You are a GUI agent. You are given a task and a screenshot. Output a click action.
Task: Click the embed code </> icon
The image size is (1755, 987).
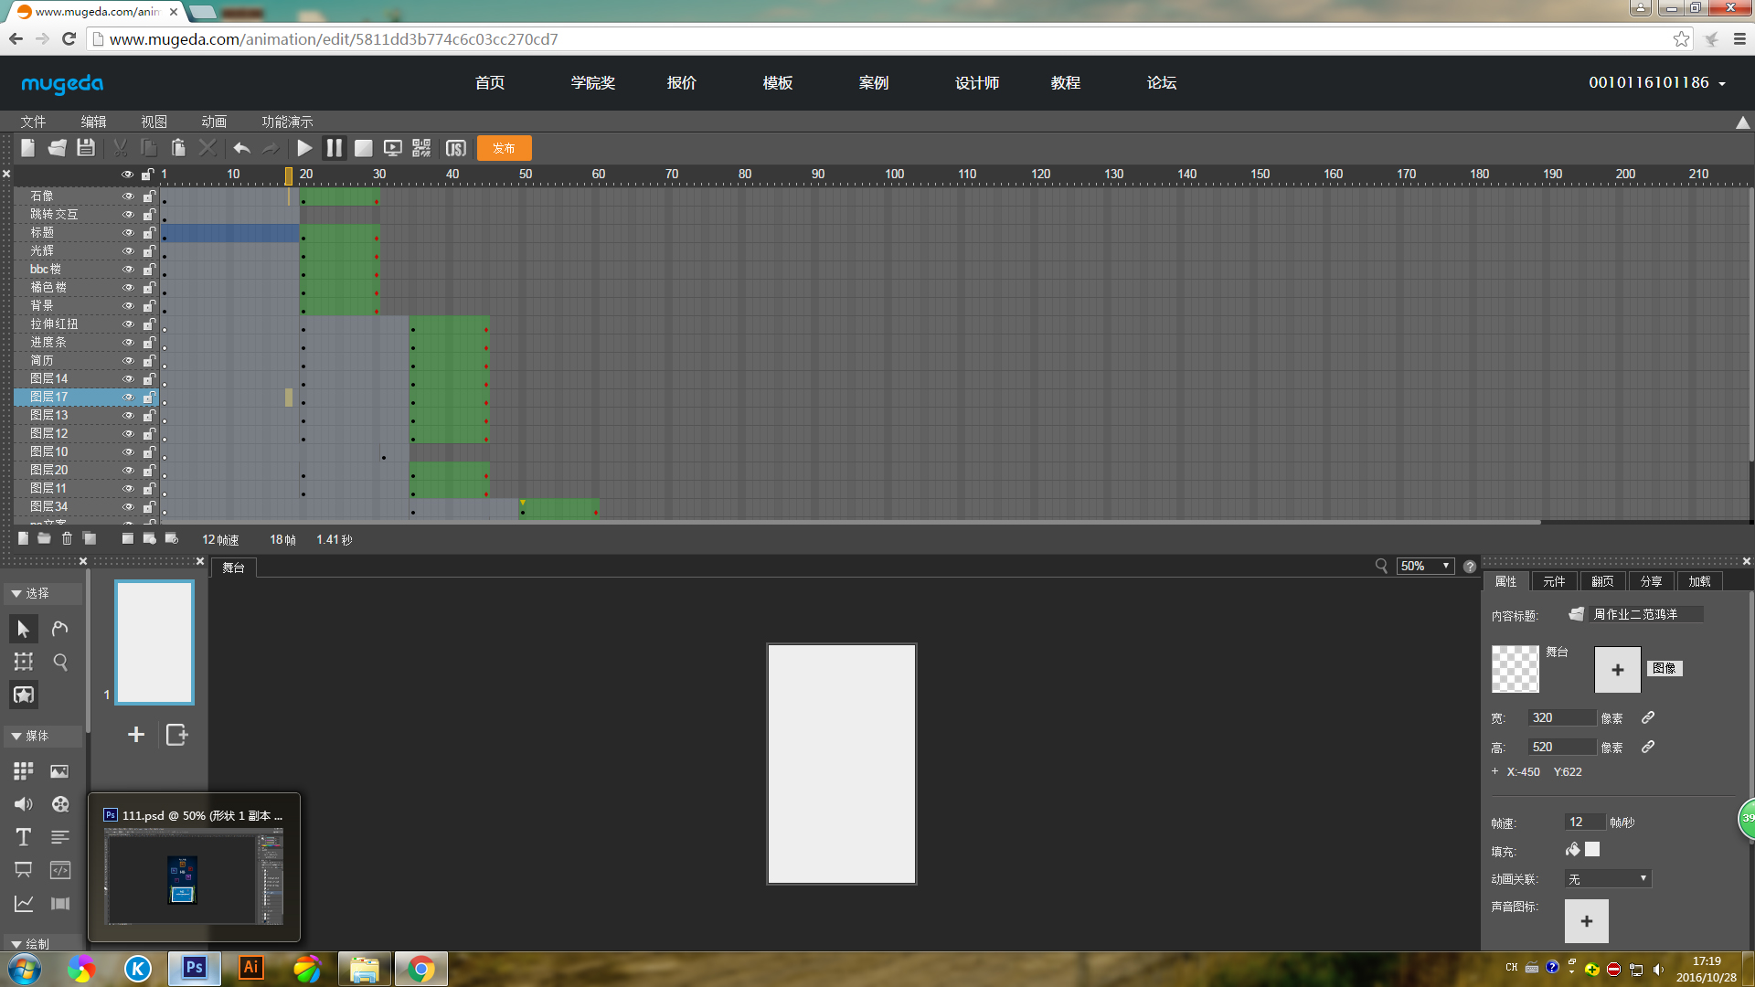click(60, 870)
